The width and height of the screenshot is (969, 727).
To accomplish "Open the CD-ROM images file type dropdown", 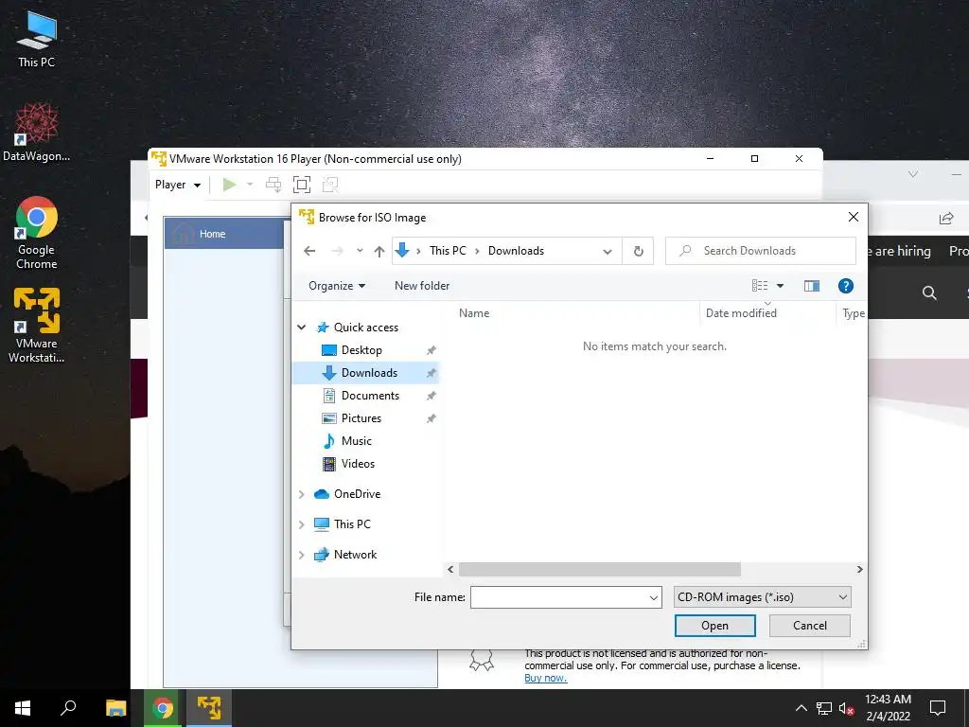I will [x=762, y=597].
